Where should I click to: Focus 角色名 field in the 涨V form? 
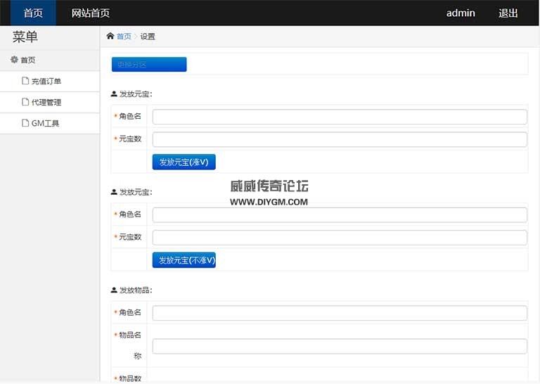pos(340,117)
